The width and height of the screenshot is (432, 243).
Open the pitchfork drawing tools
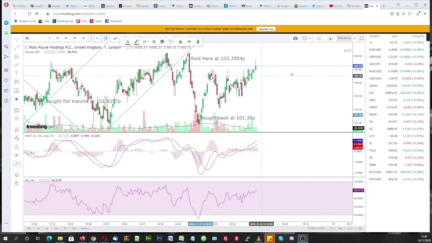tap(17, 56)
